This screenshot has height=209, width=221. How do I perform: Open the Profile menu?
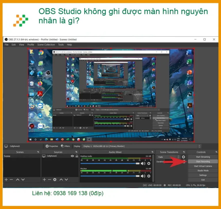(31, 45)
